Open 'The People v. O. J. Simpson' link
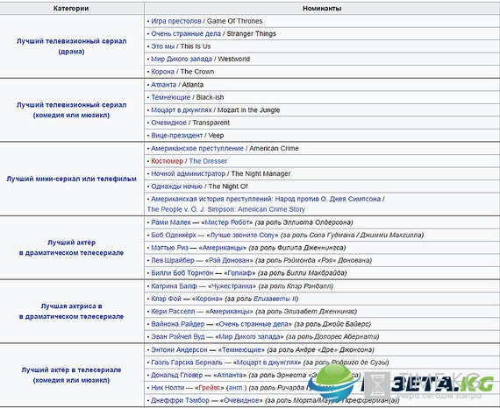Image resolution: width=500 pixels, height=408 pixels. coord(226,209)
